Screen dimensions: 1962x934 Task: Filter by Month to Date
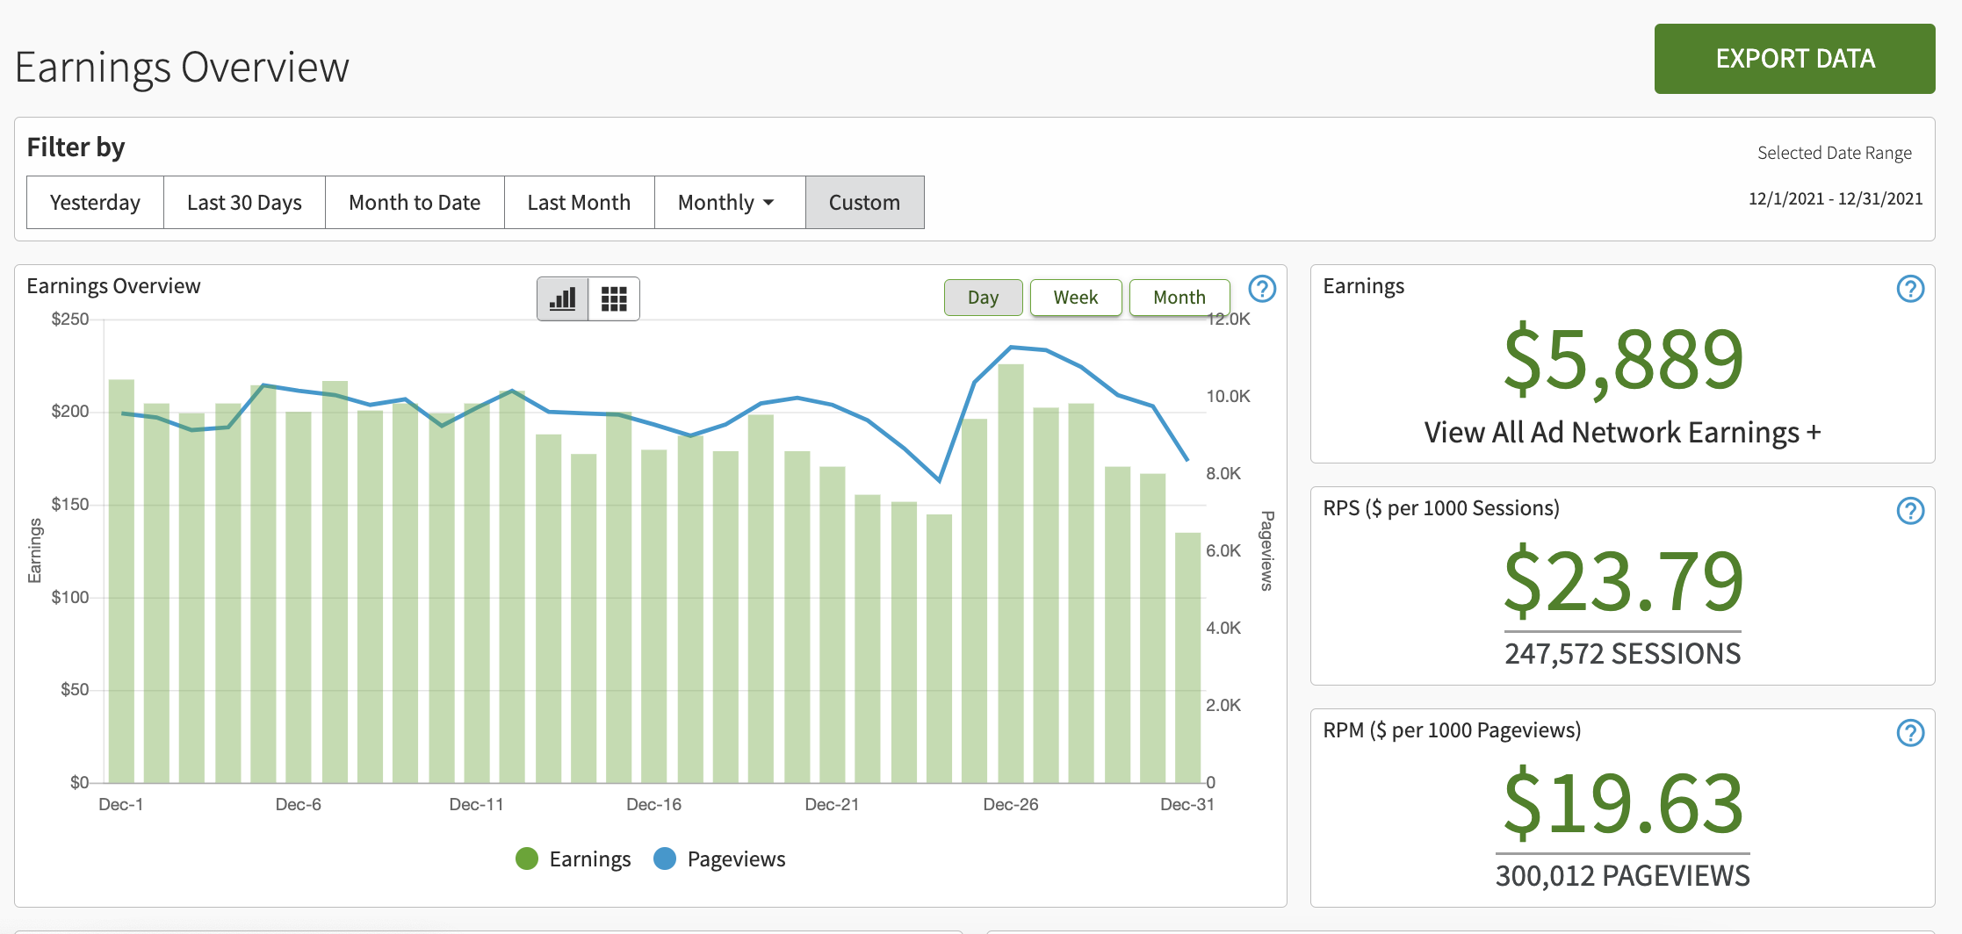(415, 203)
